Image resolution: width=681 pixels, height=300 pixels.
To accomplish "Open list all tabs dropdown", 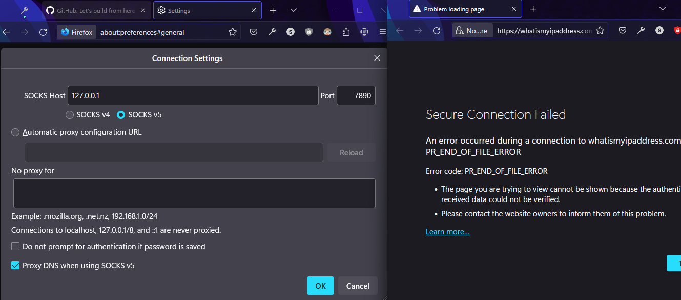I will pos(293,10).
